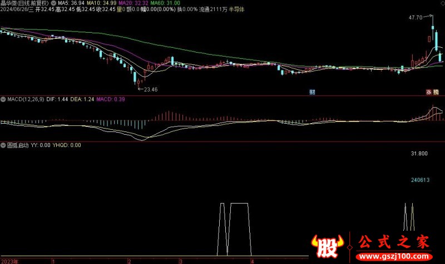This screenshot has height=264, width=445.
Task: Click the YY: 0.00 value
Action: tap(41, 145)
